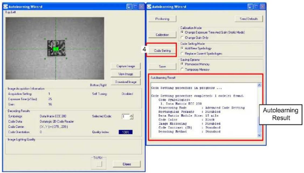Click the Send Defaults button

[249, 19]
